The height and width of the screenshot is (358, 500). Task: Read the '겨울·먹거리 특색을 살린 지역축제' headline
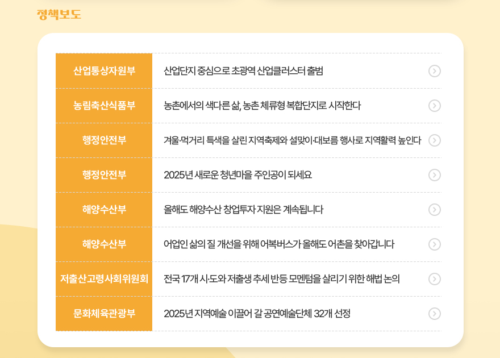point(292,140)
